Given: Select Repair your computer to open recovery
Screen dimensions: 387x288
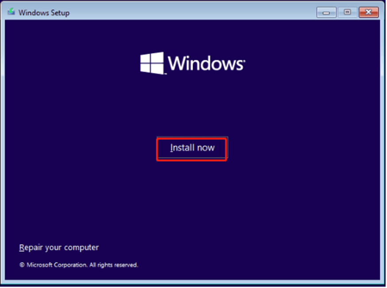Looking at the screenshot, I should pyautogui.click(x=59, y=247).
